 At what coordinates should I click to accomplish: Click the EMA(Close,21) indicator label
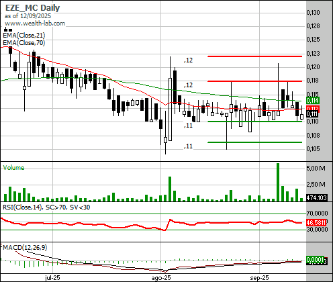pos(24,36)
